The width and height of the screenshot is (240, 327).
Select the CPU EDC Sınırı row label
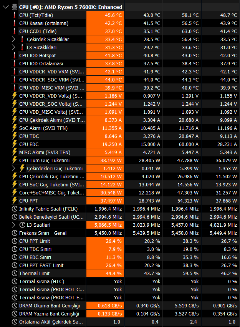[x=35, y=257]
